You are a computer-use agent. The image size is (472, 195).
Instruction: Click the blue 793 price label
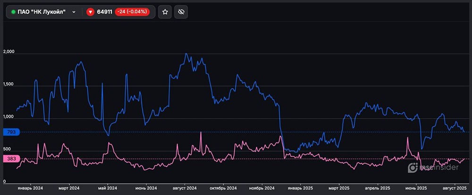point(11,132)
